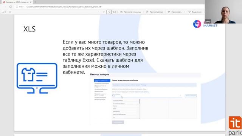The height and width of the screenshot is (136, 242).
Task: Activate the Нарисовать draw tool
Action: 175,12
